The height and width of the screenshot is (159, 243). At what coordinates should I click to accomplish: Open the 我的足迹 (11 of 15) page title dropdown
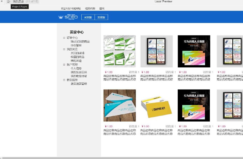point(26,2)
